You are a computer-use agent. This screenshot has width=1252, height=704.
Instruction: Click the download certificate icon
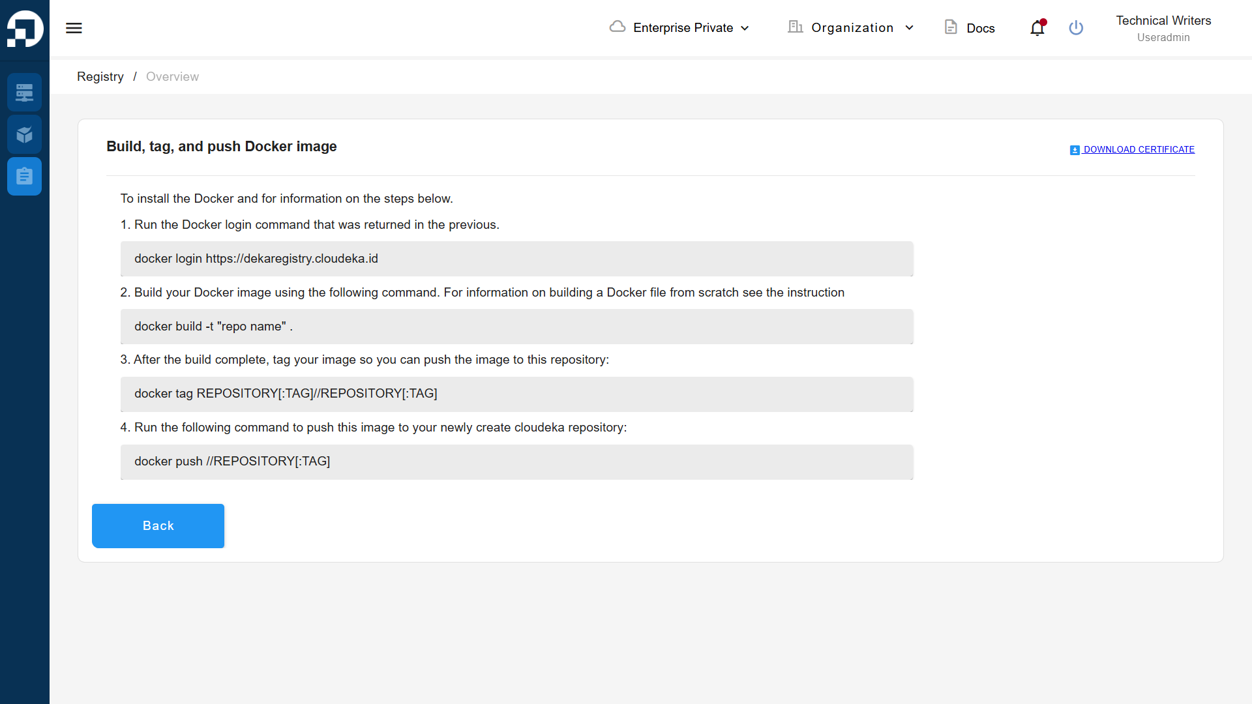pyautogui.click(x=1075, y=150)
